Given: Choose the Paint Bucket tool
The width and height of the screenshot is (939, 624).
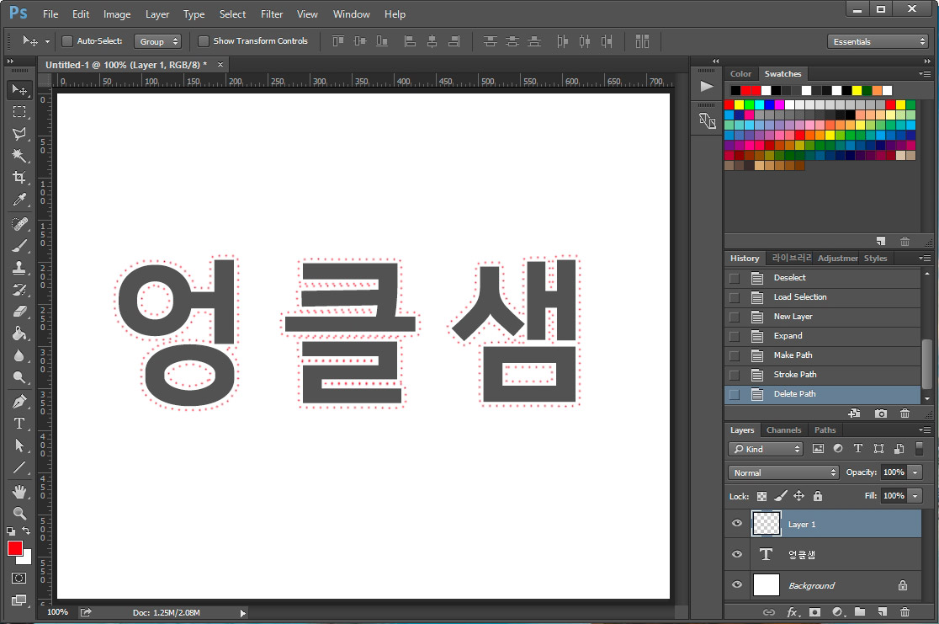Looking at the screenshot, I should [x=19, y=333].
